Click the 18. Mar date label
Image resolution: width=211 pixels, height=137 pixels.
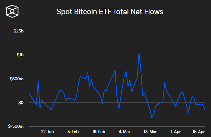(150, 132)
